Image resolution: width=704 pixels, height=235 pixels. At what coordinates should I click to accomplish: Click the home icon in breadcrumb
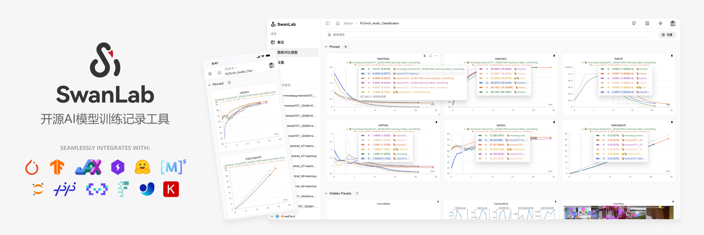[x=338, y=23]
